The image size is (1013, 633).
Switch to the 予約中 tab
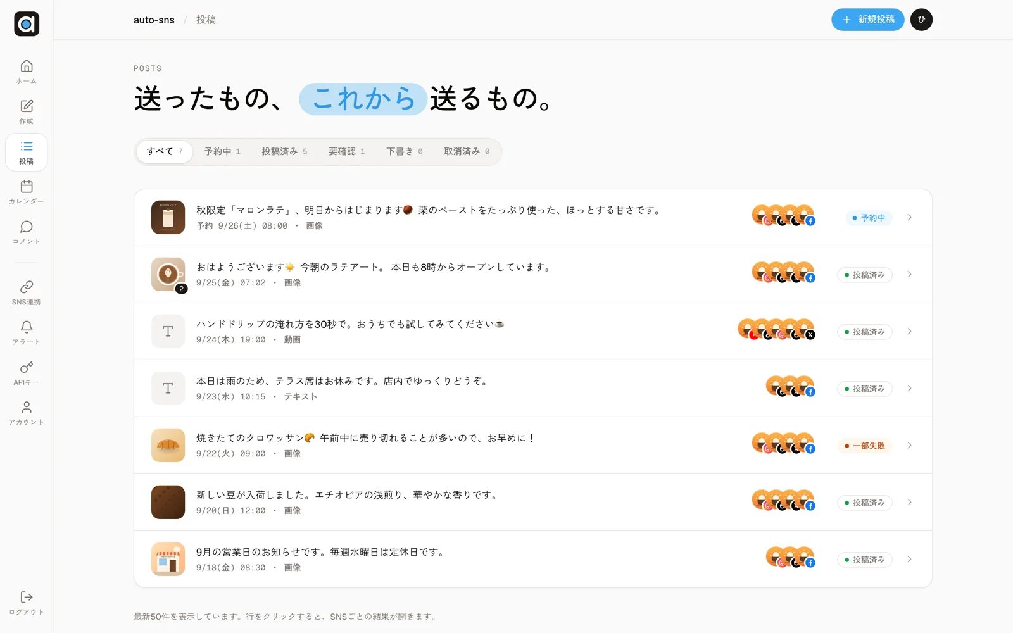(222, 151)
